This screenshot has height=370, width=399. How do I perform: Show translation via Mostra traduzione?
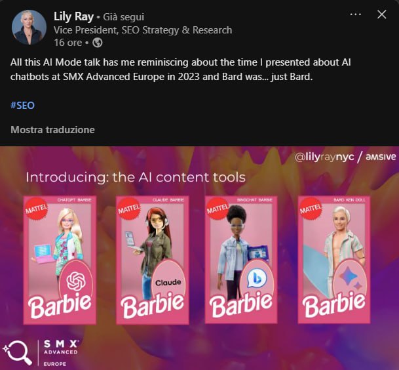(x=52, y=130)
